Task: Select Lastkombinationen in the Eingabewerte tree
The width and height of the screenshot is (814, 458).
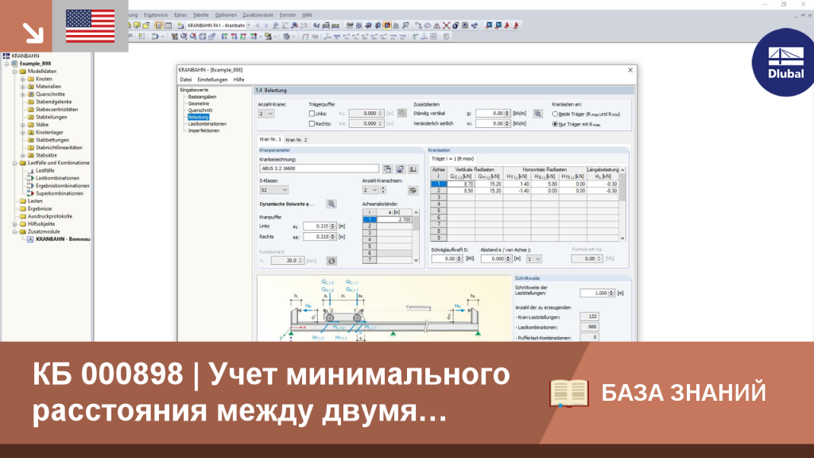Action: coord(207,124)
